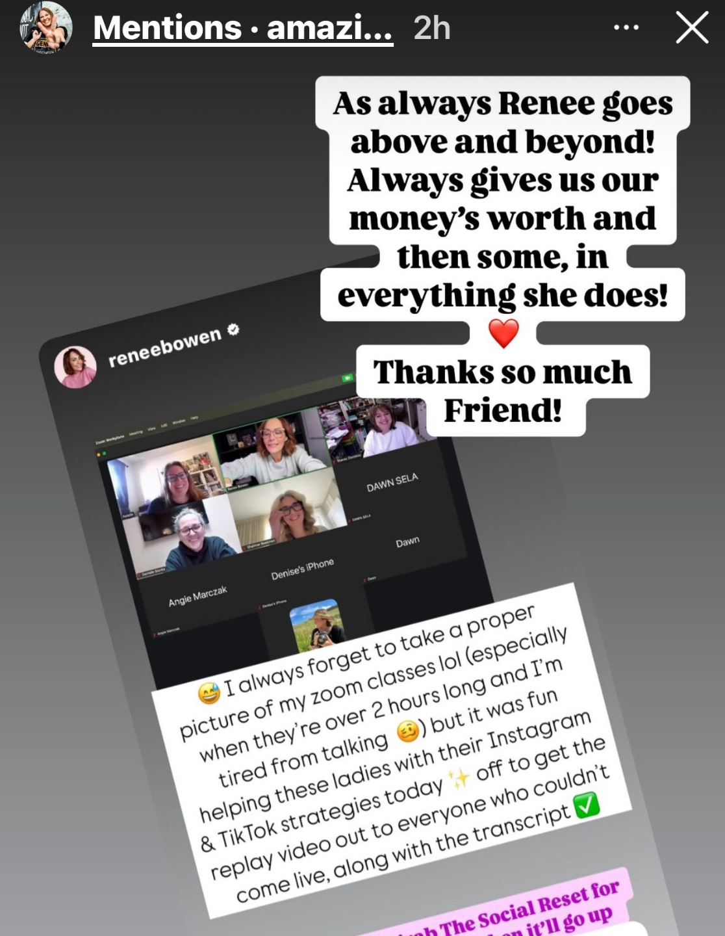
Task: Tap the verified badge beside reneebowen
Action: tap(234, 330)
